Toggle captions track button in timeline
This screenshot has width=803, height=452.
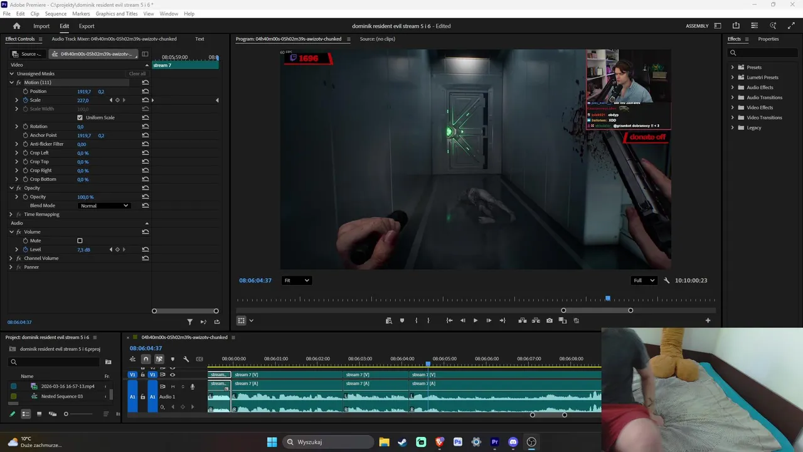click(199, 359)
